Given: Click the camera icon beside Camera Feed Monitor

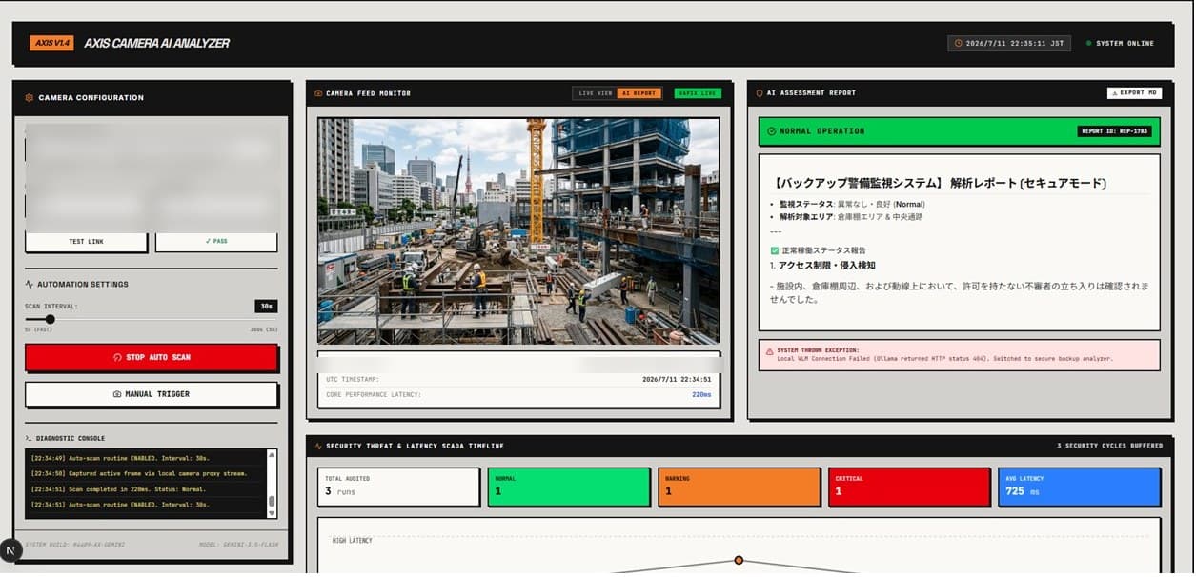Looking at the screenshot, I should pos(319,93).
